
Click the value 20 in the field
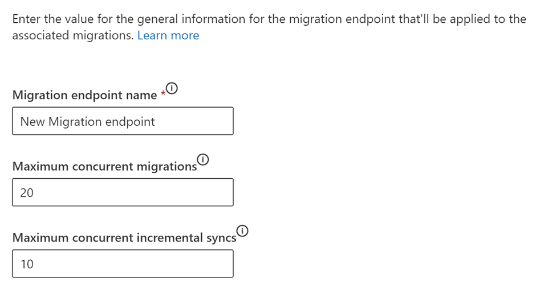[27, 192]
